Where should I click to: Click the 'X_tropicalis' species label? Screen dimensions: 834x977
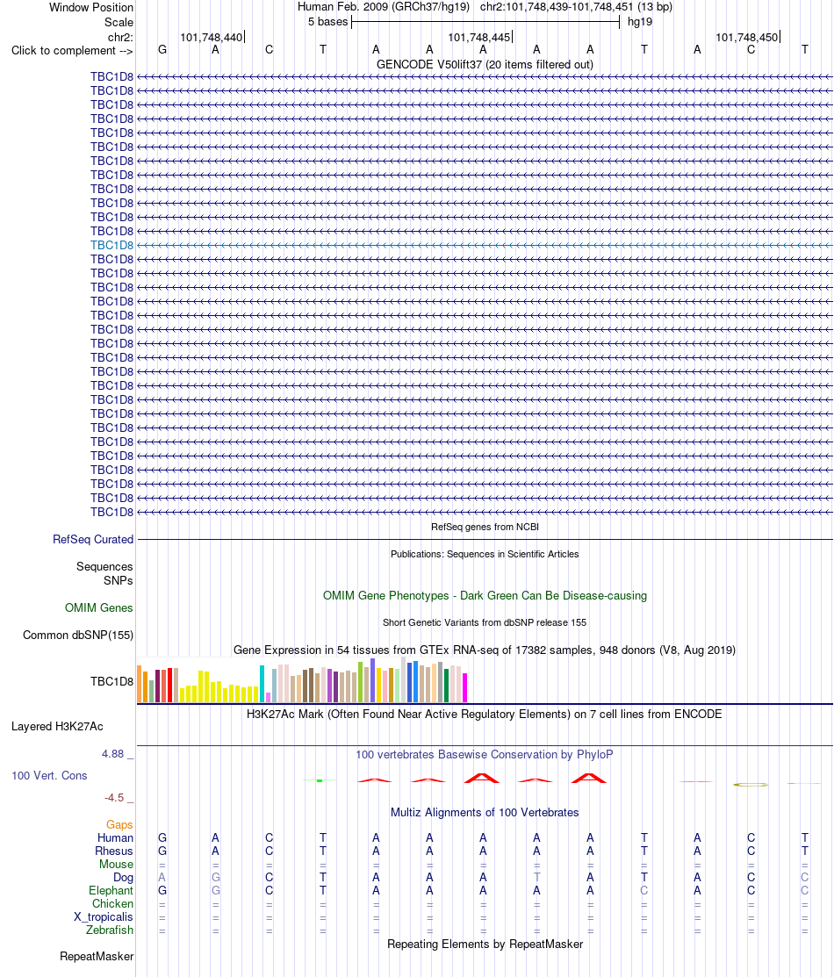(x=104, y=917)
